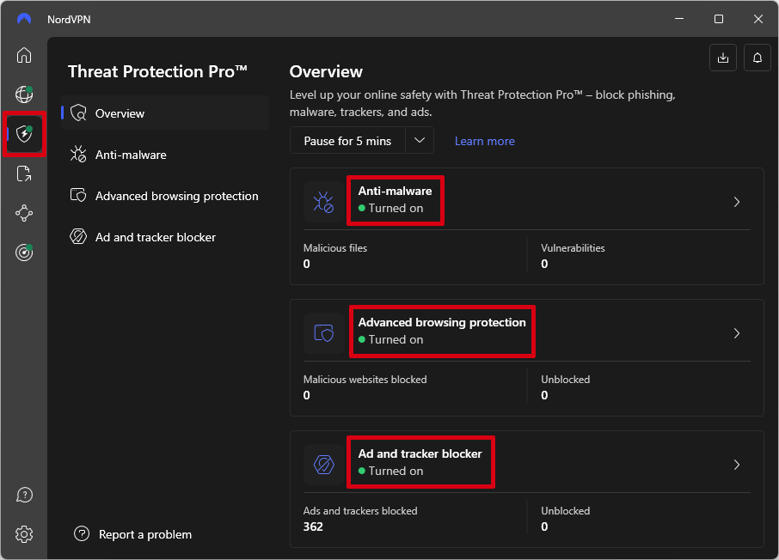Maximize the NordVPN window
The width and height of the screenshot is (779, 560).
point(719,19)
